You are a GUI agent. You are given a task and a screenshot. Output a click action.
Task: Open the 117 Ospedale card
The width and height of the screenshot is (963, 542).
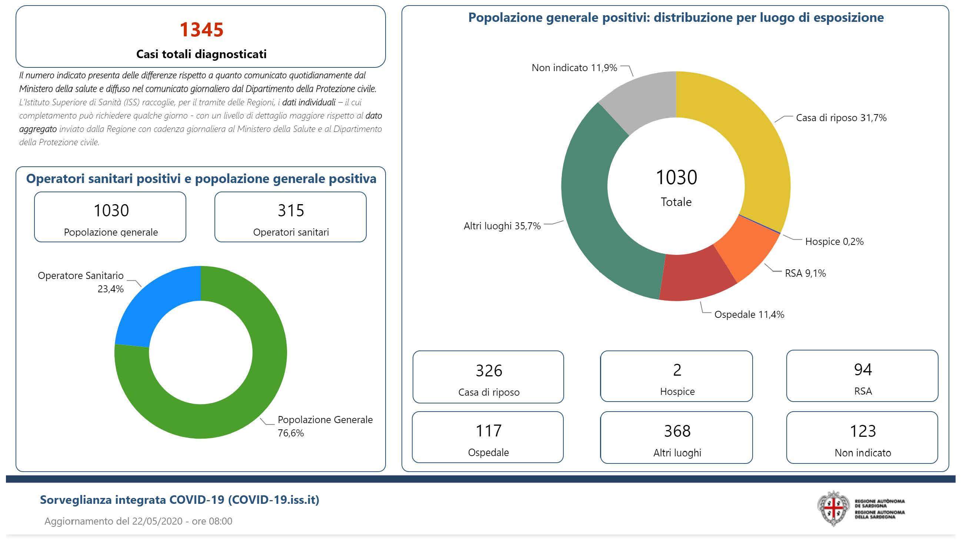488,437
